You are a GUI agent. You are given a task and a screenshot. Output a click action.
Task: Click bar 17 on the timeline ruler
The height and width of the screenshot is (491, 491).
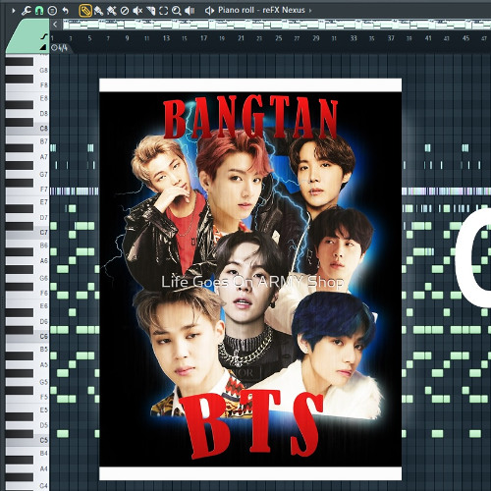pyautogui.click(x=203, y=38)
